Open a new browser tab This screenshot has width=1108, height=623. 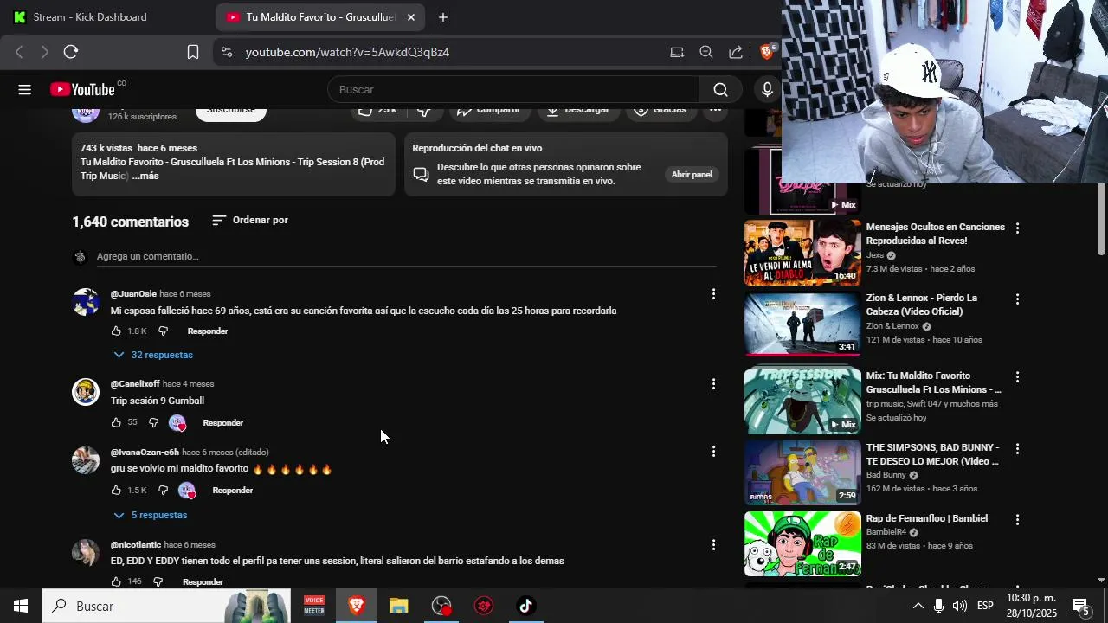(x=443, y=17)
